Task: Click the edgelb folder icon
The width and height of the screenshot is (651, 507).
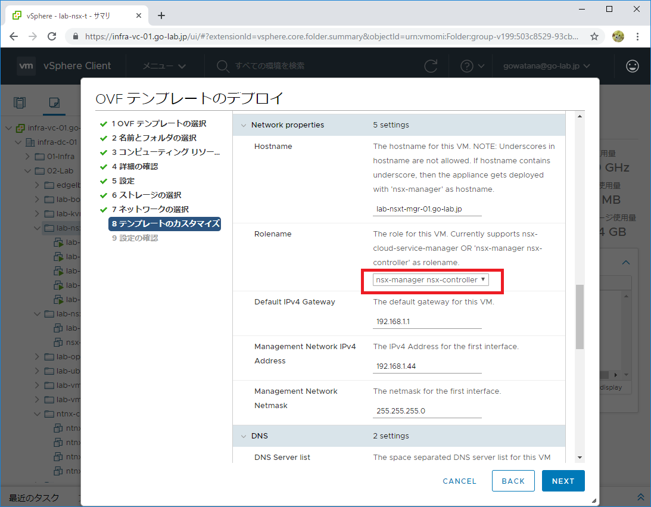Action: pyautogui.click(x=49, y=185)
